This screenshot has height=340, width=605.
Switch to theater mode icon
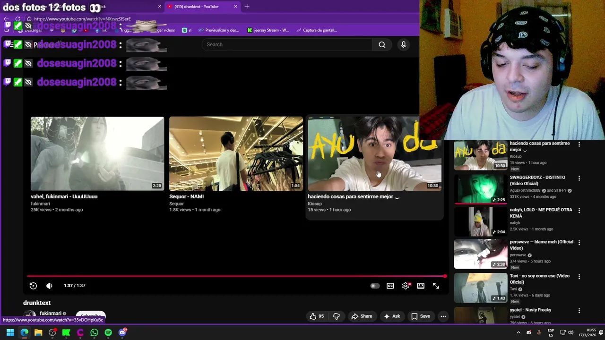coord(421,286)
